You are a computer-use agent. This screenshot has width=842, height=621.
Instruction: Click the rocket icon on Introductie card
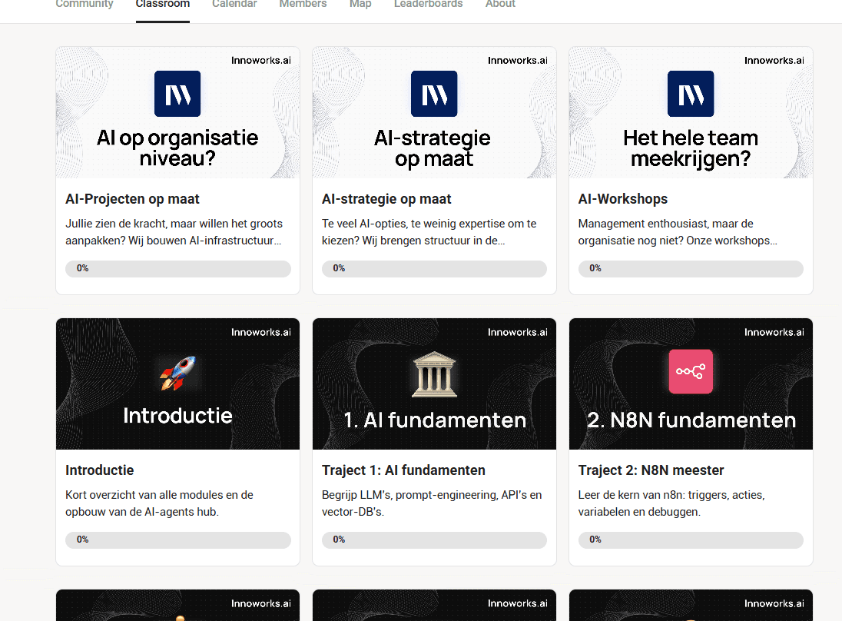[177, 374]
